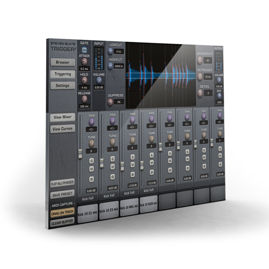Viewport: 269px width, 269px height.
Task: Click the Lowcut filter knob
Action: click(110, 51)
